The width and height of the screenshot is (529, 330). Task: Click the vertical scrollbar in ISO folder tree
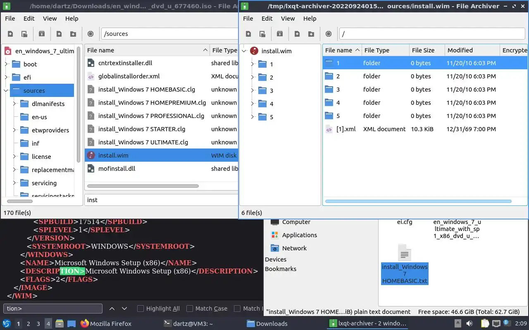[x=79, y=104]
